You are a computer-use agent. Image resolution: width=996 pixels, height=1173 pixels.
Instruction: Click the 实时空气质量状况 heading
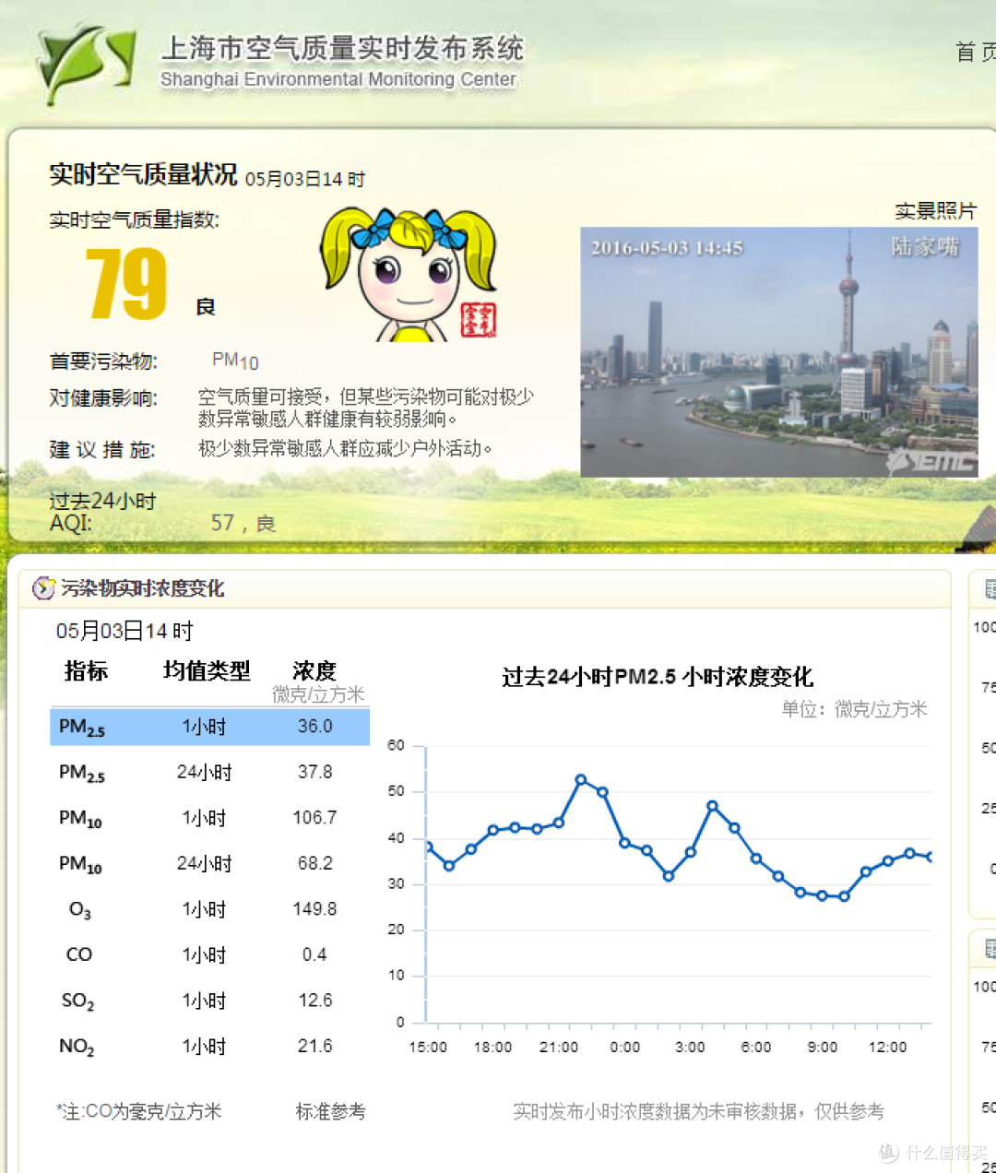point(143,174)
